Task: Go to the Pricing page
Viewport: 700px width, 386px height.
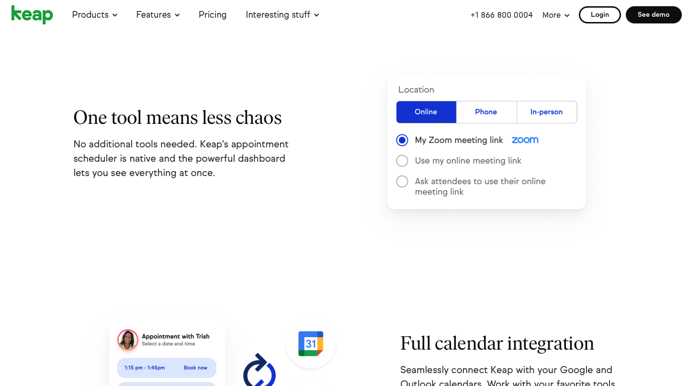Action: click(x=213, y=15)
